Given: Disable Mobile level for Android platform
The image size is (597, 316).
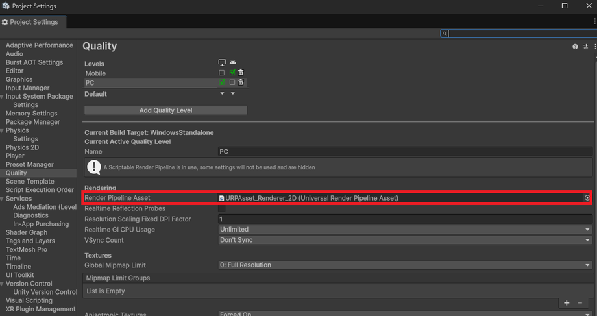Looking at the screenshot, I should (232, 72).
